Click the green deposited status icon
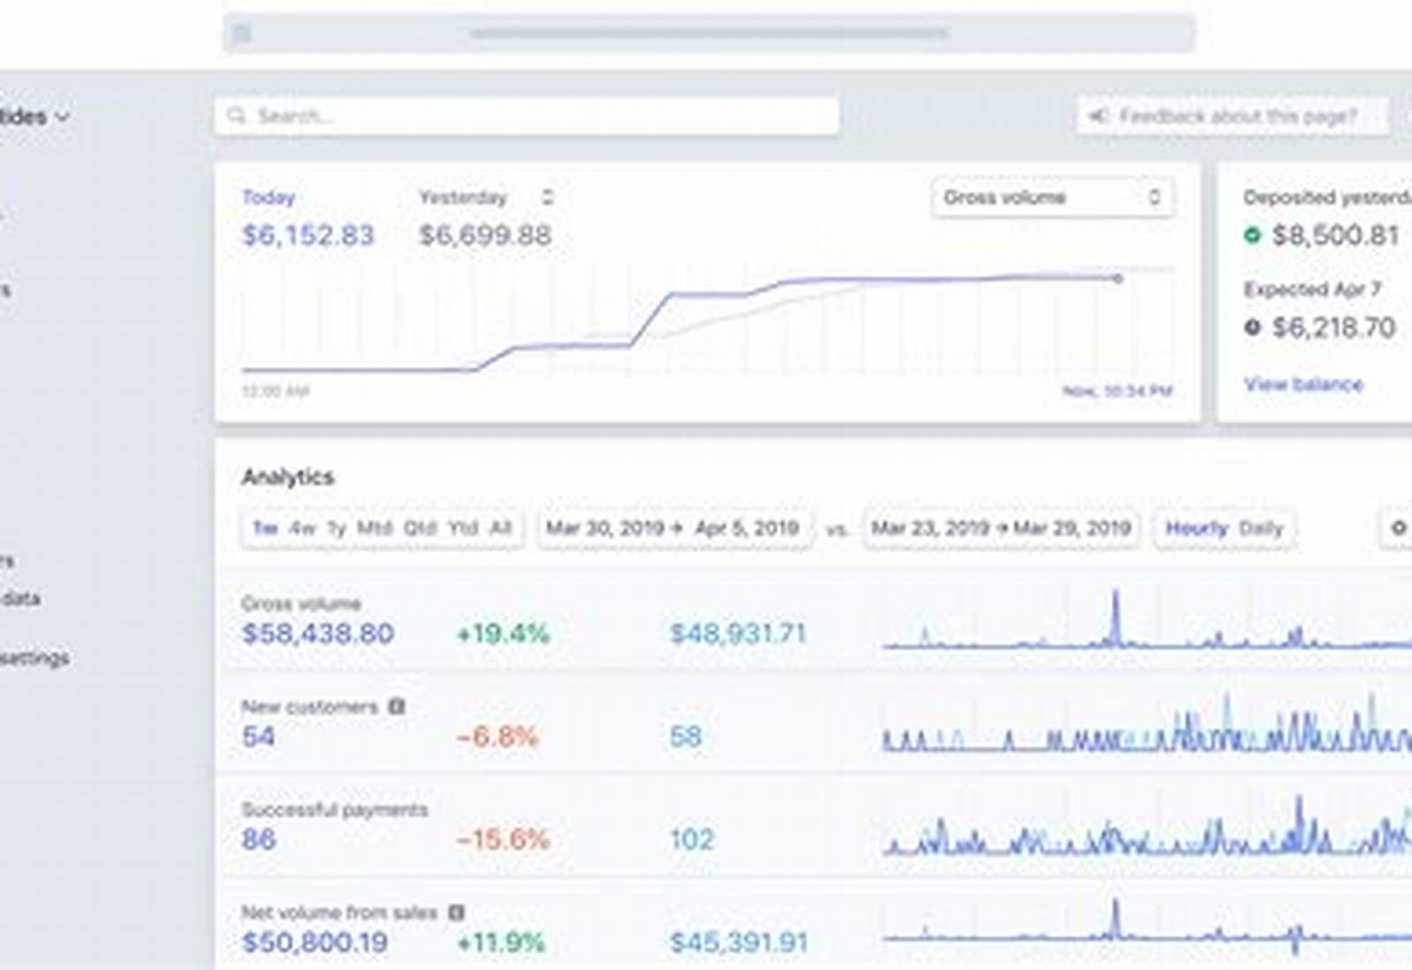This screenshot has height=970, width=1412. tap(1251, 235)
